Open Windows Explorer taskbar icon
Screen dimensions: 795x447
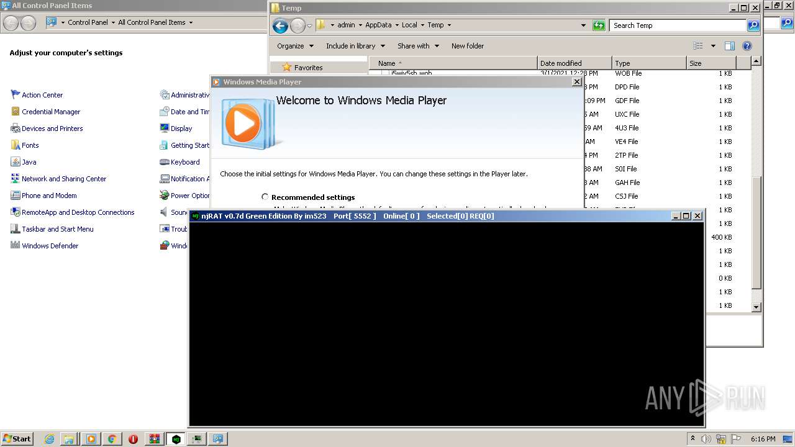click(69, 439)
